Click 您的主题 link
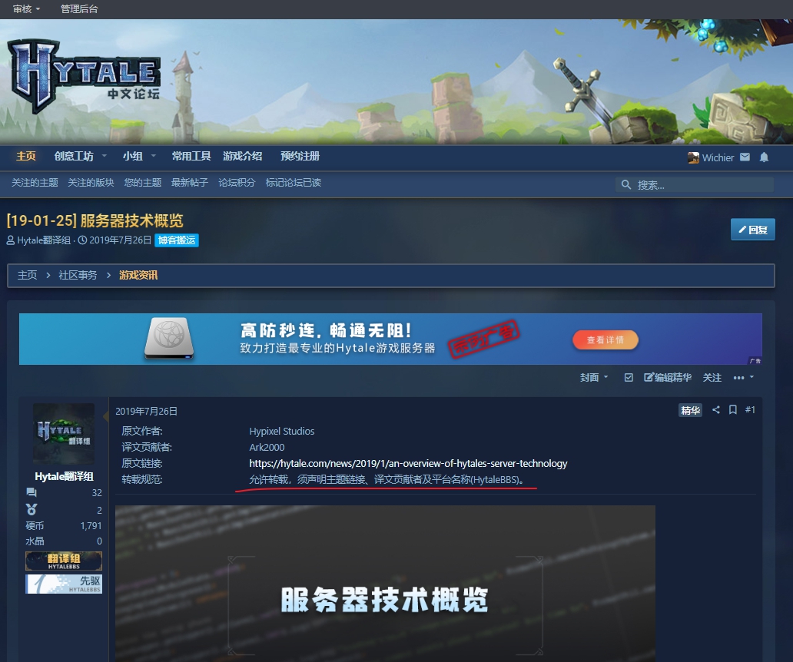 (x=143, y=183)
